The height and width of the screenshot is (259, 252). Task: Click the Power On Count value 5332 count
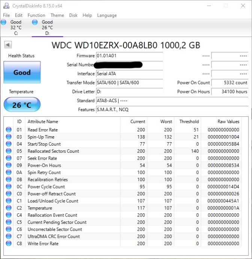[230, 83]
